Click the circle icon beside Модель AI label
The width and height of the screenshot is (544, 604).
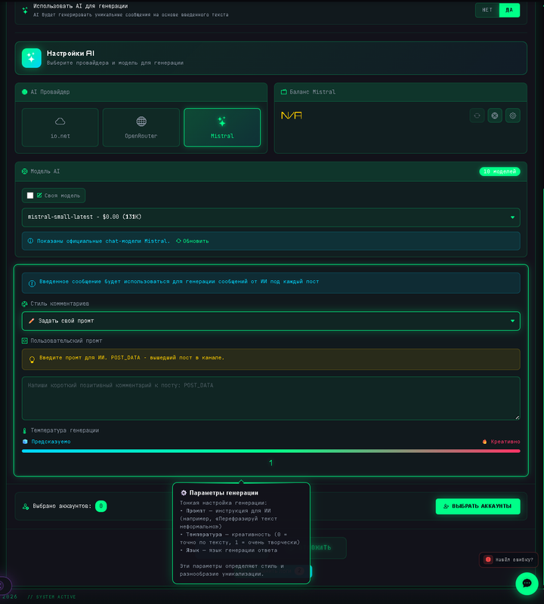click(x=25, y=171)
